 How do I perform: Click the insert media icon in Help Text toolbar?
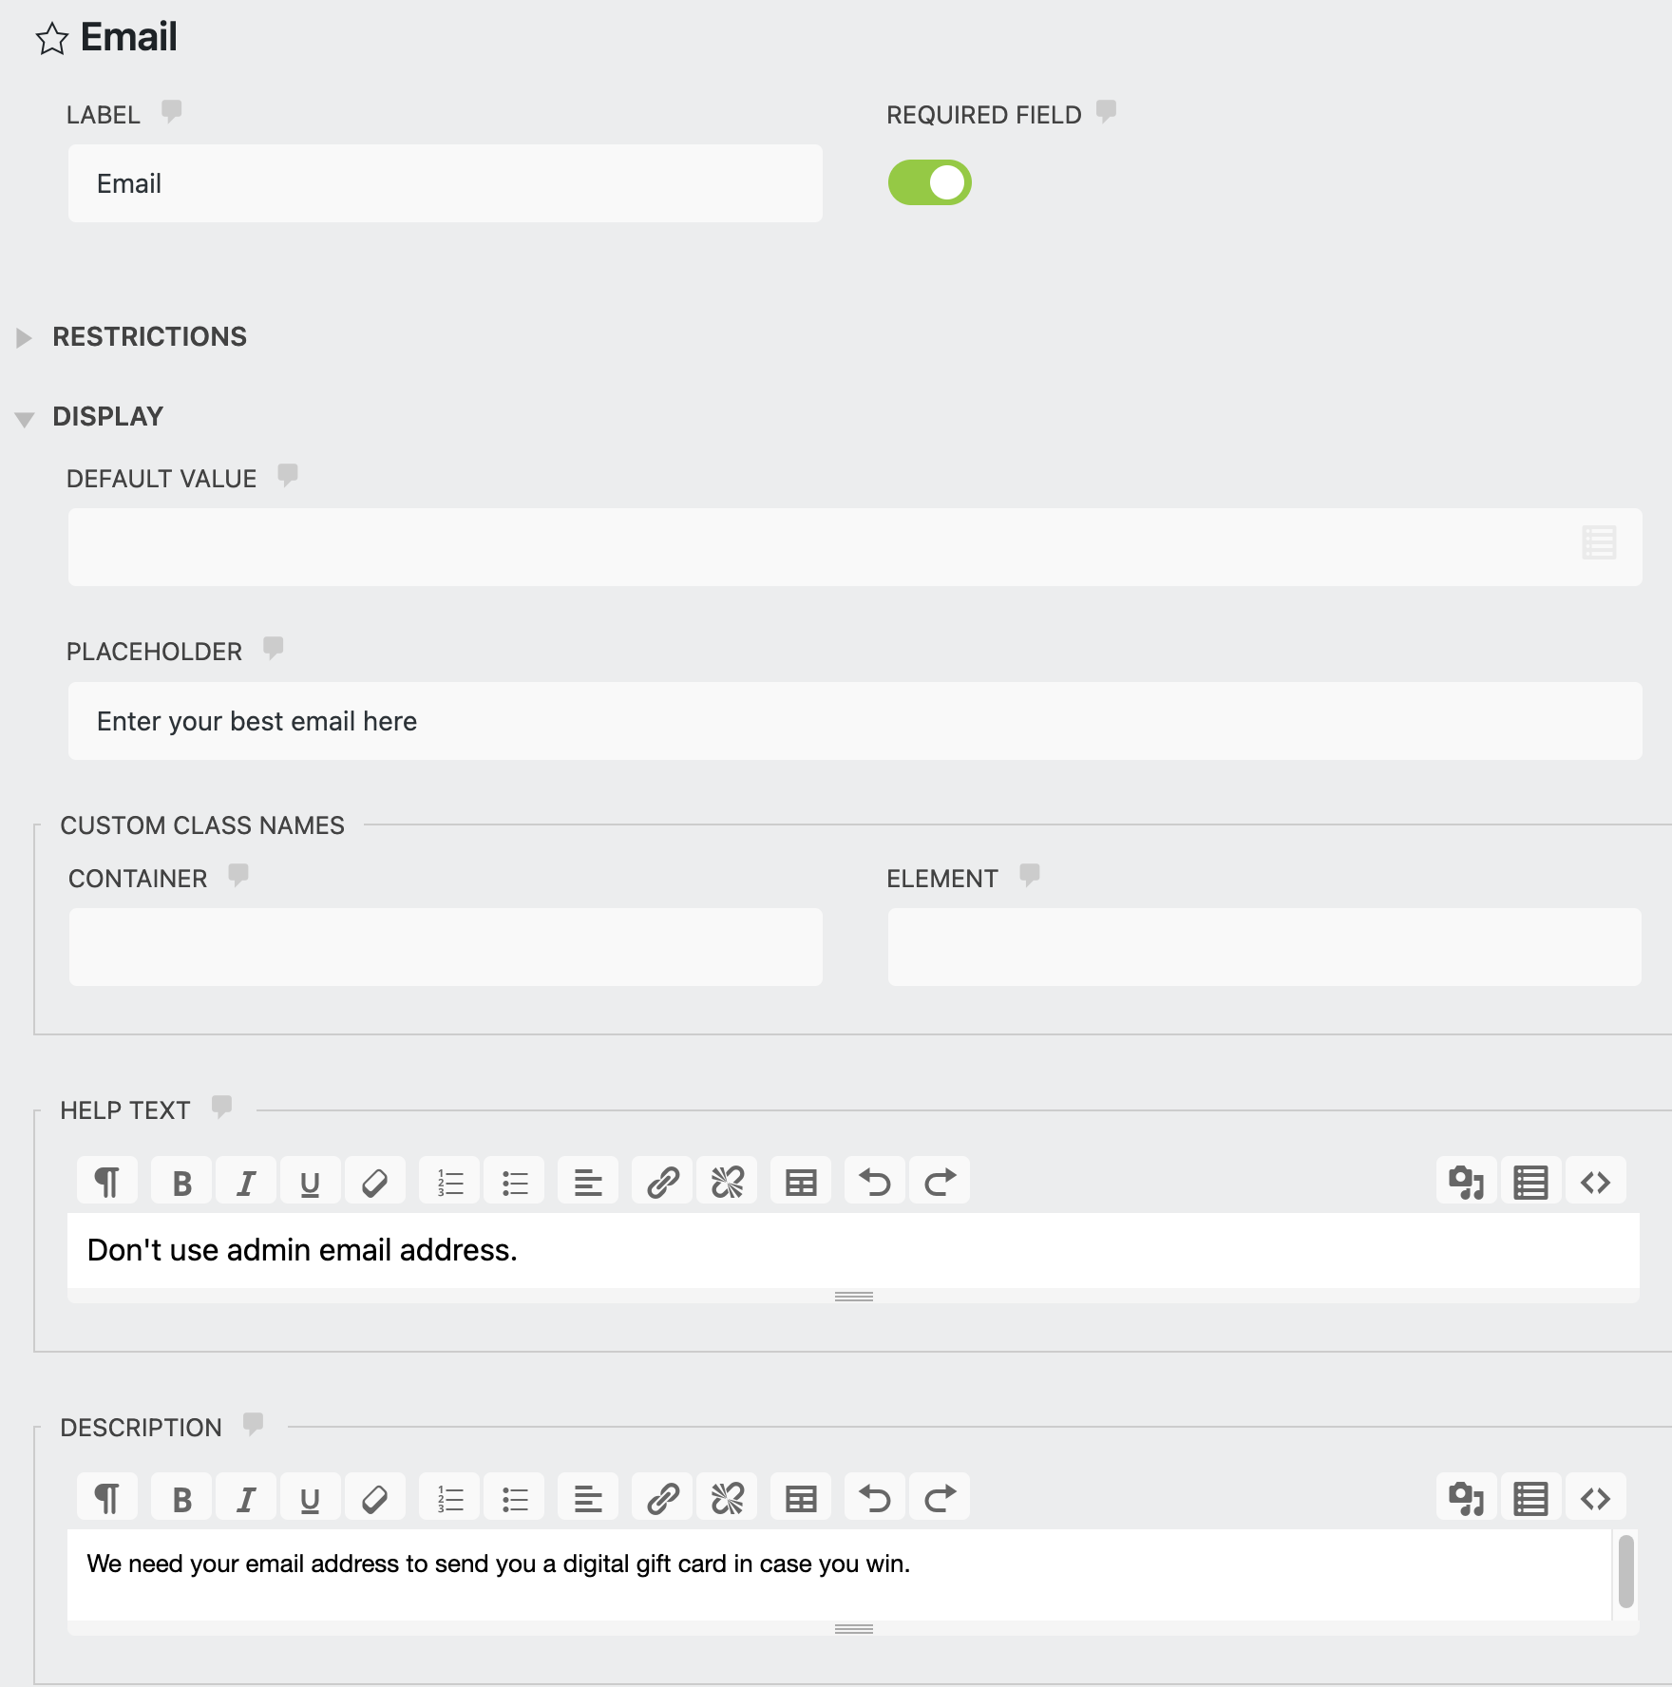(1466, 1181)
